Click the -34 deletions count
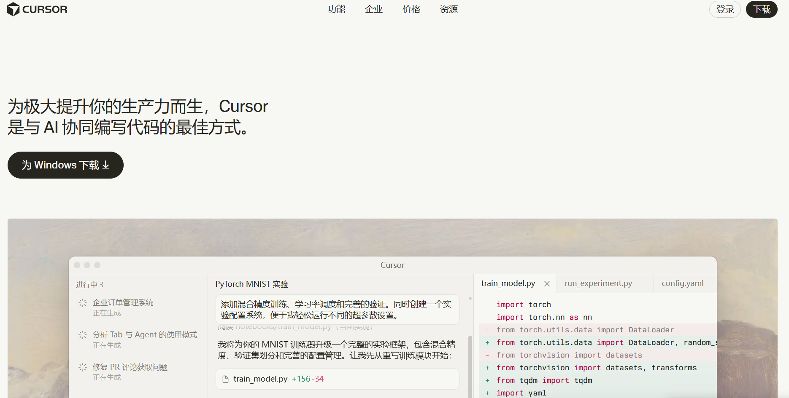 [x=318, y=379]
